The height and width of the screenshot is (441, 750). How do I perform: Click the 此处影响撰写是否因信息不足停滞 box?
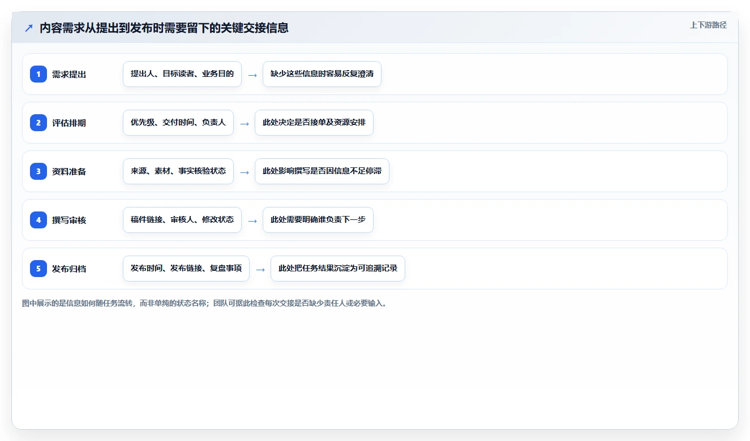322,171
